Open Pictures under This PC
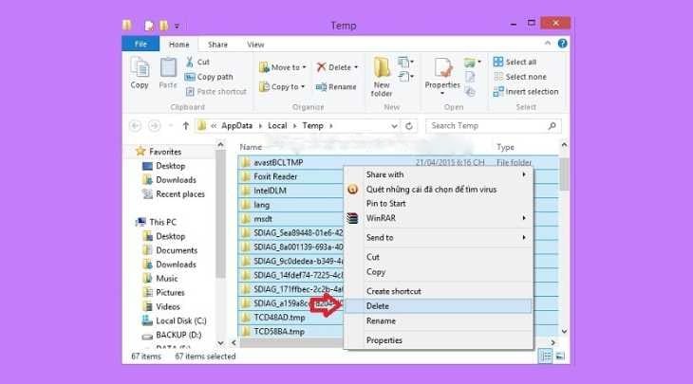The height and width of the screenshot is (384, 693). coord(170,293)
